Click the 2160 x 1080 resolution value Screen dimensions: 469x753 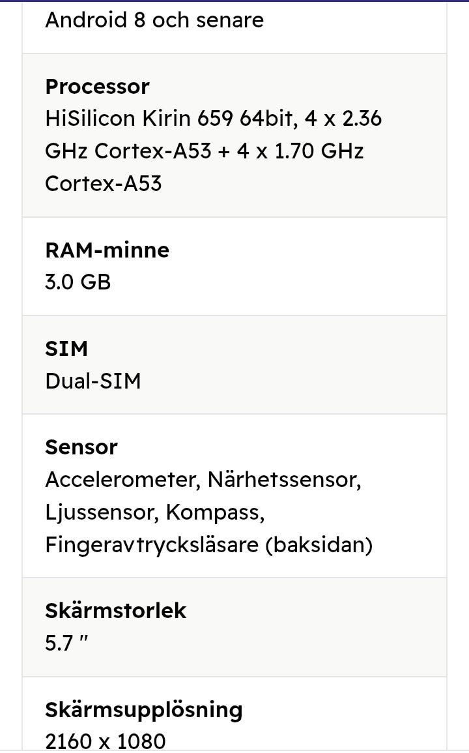tap(105, 741)
